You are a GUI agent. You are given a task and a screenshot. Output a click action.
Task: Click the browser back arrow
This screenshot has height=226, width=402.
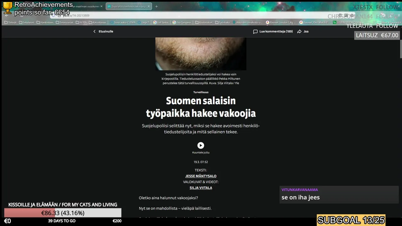click(7, 15)
